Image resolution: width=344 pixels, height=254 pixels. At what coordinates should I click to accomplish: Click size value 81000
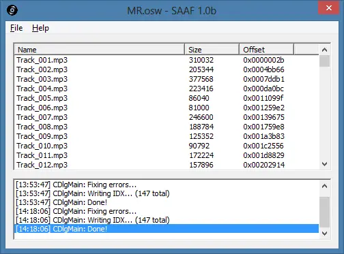coord(199,108)
